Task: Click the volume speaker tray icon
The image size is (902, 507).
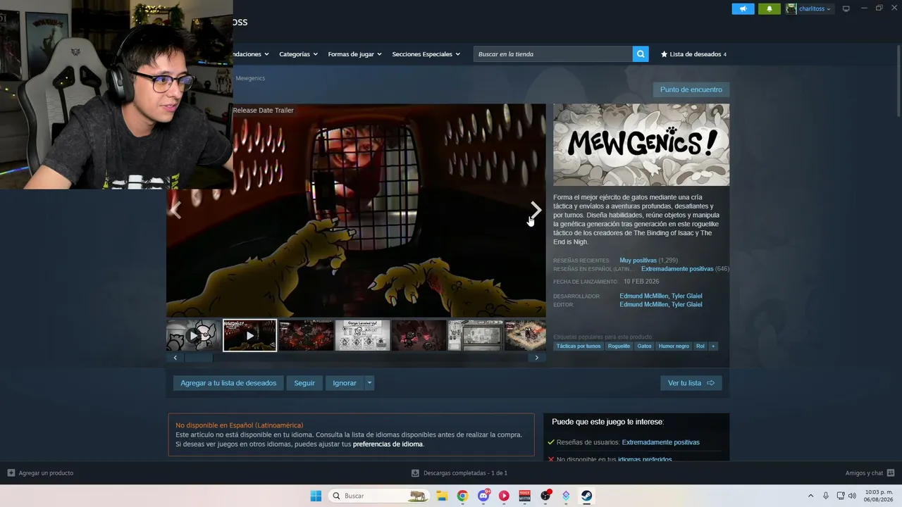Action: click(852, 496)
